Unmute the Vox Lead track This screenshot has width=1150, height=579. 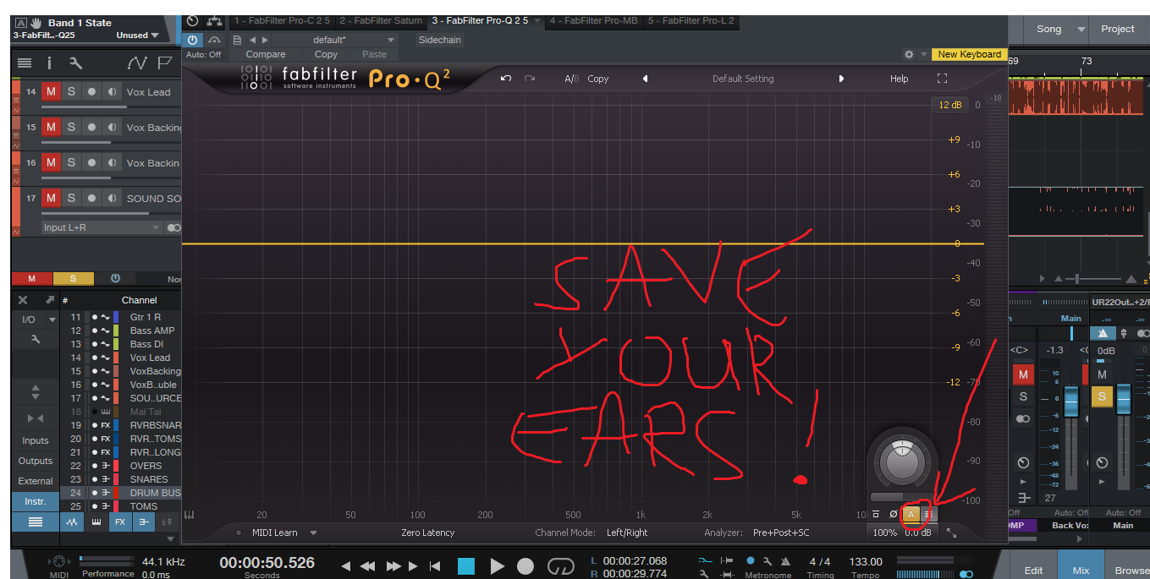click(x=51, y=91)
